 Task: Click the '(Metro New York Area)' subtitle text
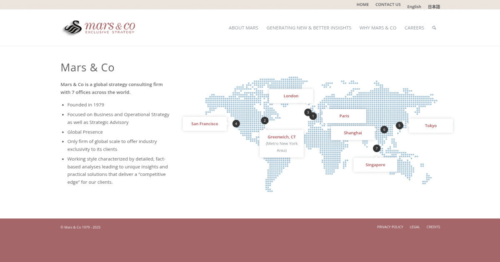tap(282, 147)
